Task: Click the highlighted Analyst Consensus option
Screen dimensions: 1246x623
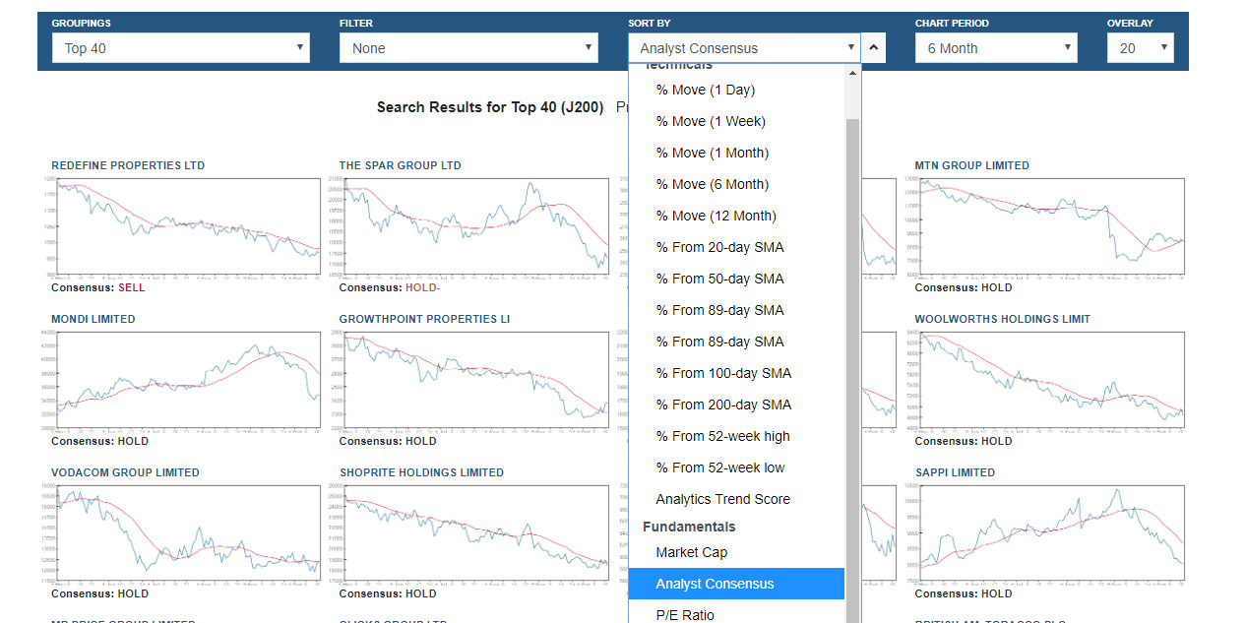Action: click(715, 584)
